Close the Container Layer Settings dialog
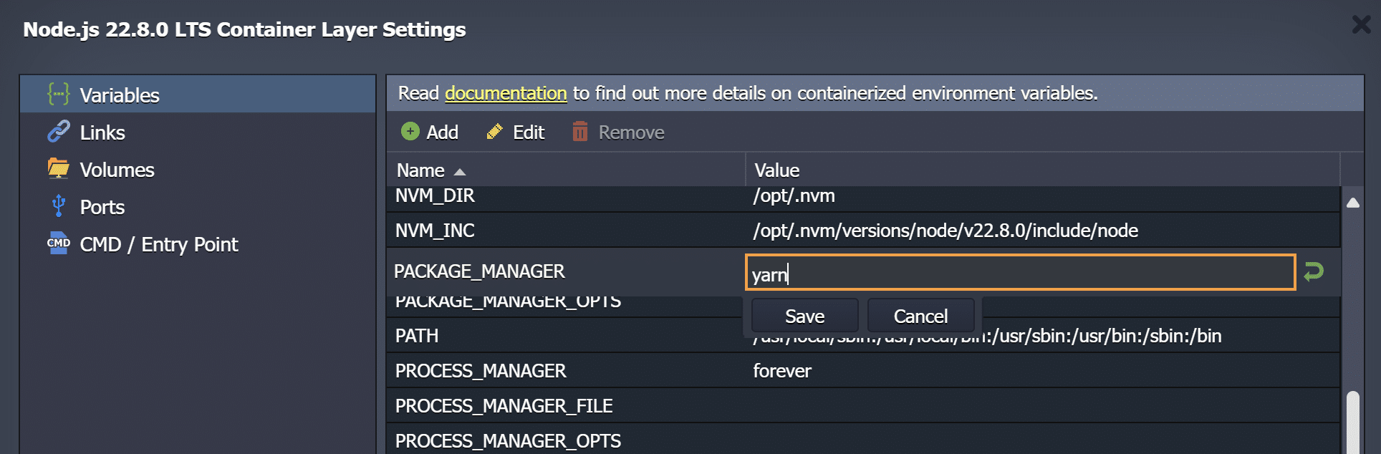Image resolution: width=1381 pixels, height=454 pixels. coord(1360,25)
